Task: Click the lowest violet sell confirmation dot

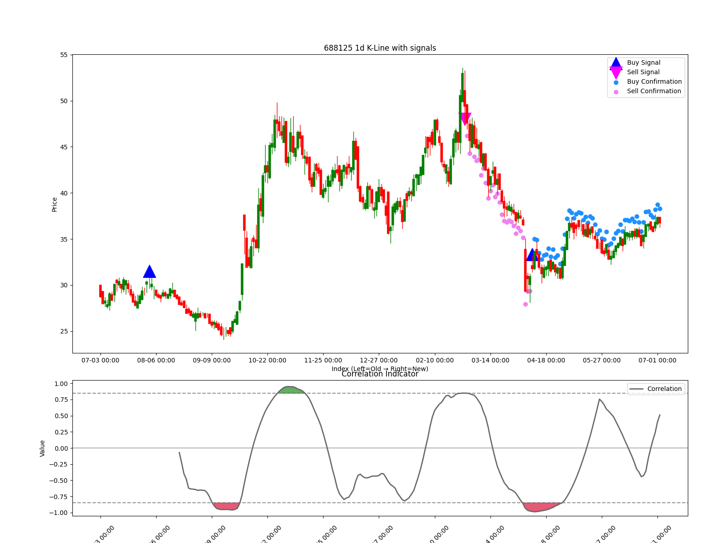Action: pos(525,304)
